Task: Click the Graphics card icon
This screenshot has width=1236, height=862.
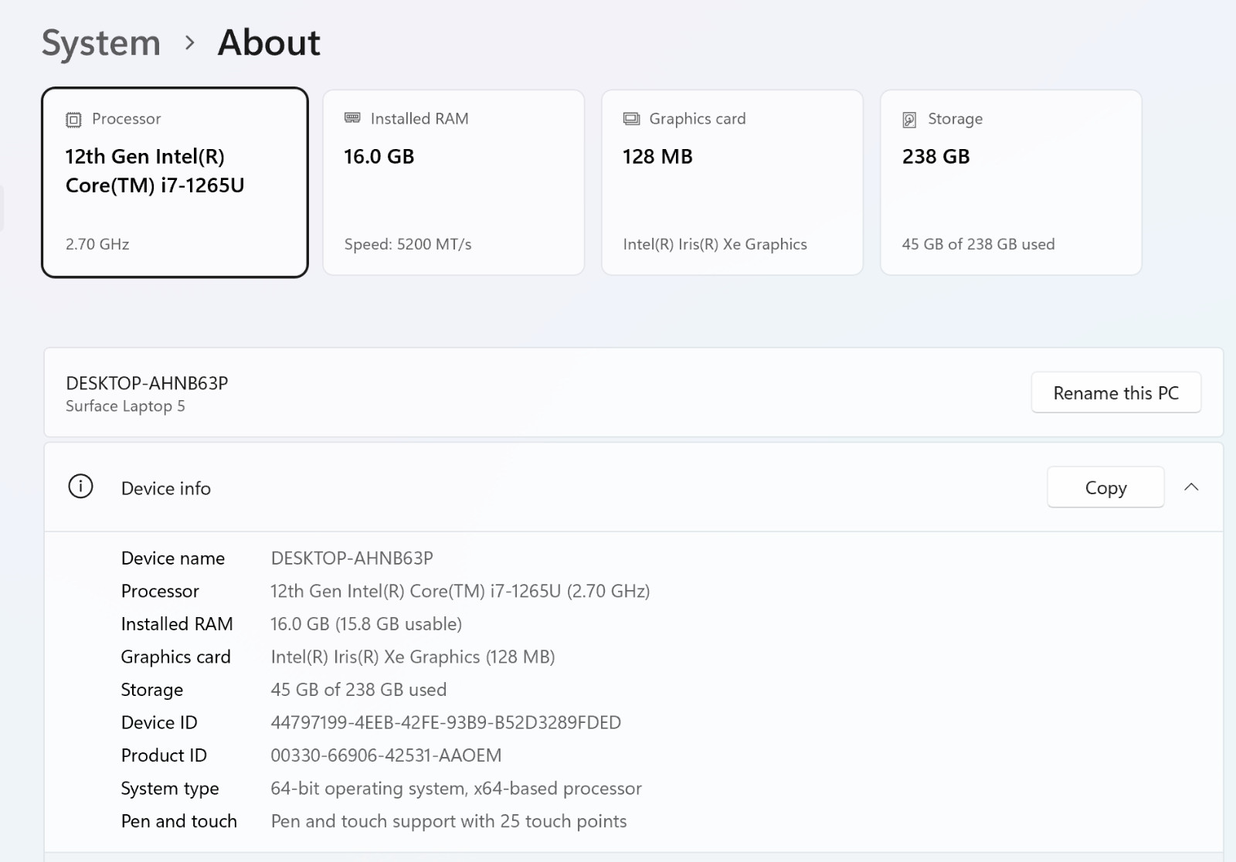Action: pos(631,119)
